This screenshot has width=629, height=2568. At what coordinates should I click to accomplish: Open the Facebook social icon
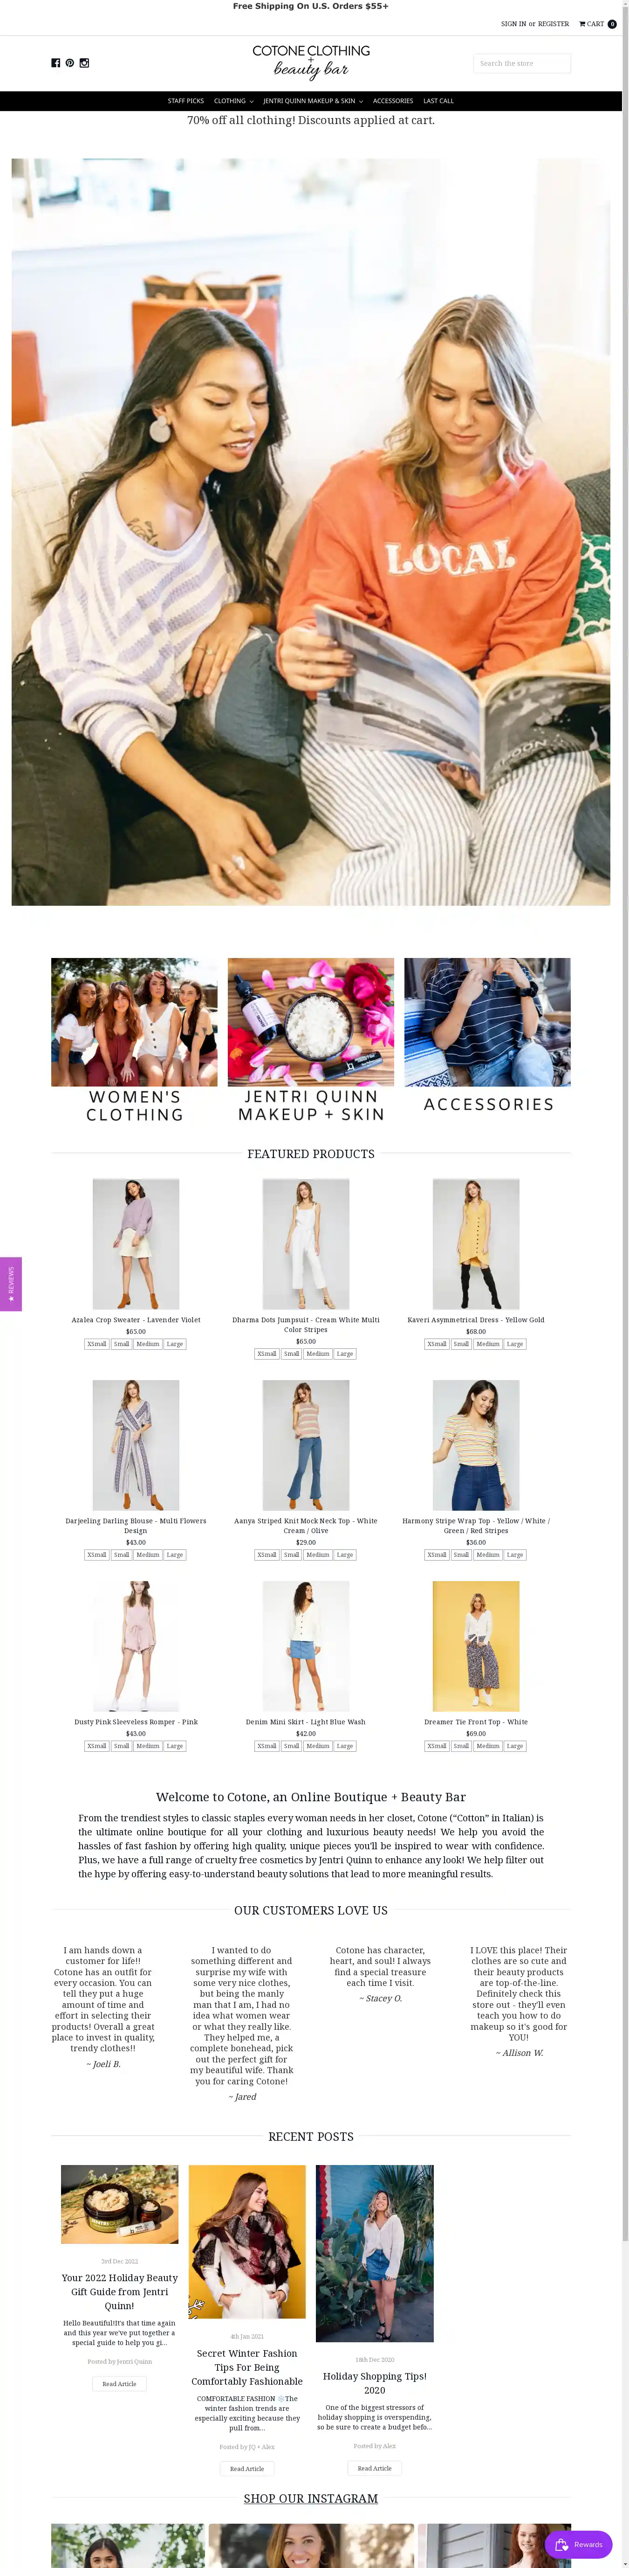click(x=56, y=63)
